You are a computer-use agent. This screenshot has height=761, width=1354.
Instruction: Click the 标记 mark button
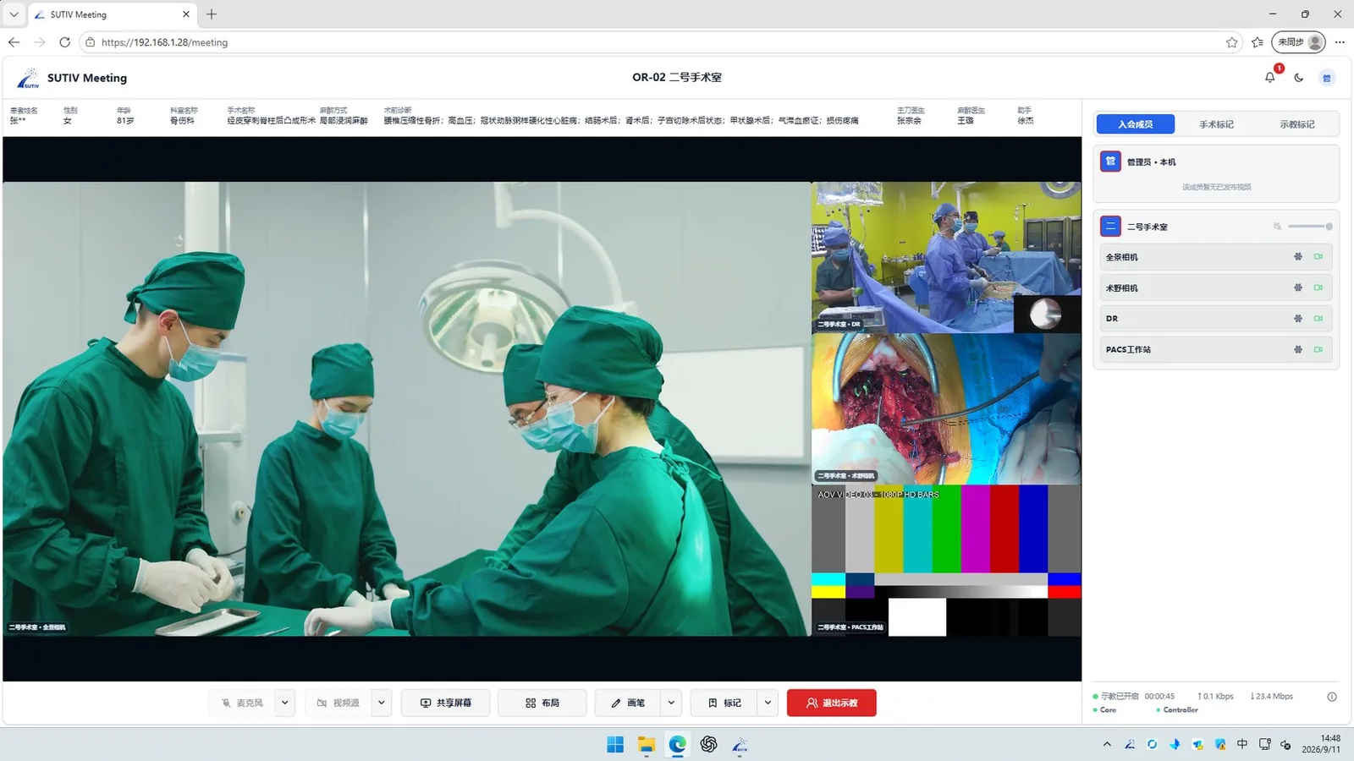pos(725,703)
